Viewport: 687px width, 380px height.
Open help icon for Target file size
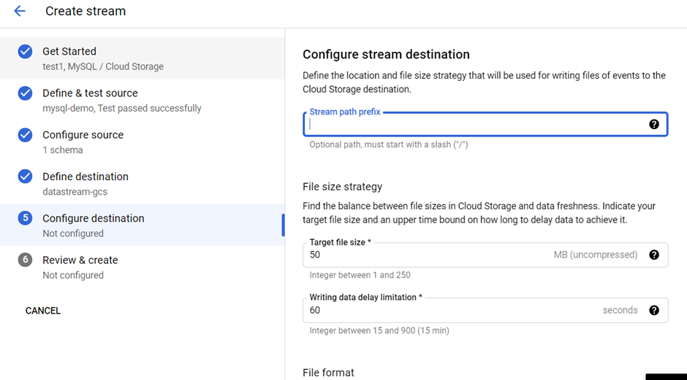[x=653, y=255]
